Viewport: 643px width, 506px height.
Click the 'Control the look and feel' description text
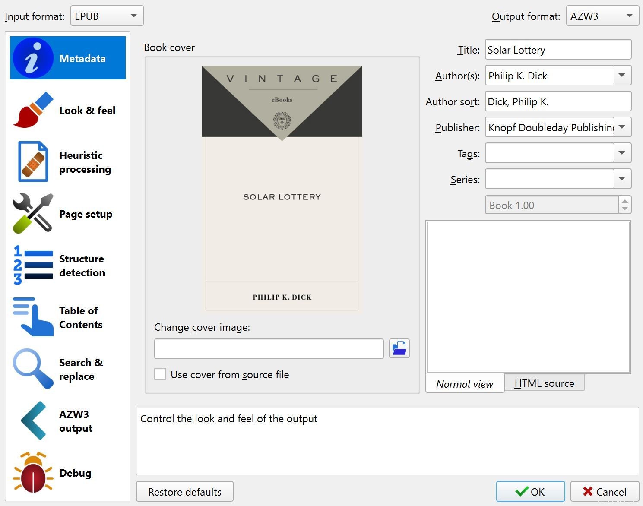229,419
